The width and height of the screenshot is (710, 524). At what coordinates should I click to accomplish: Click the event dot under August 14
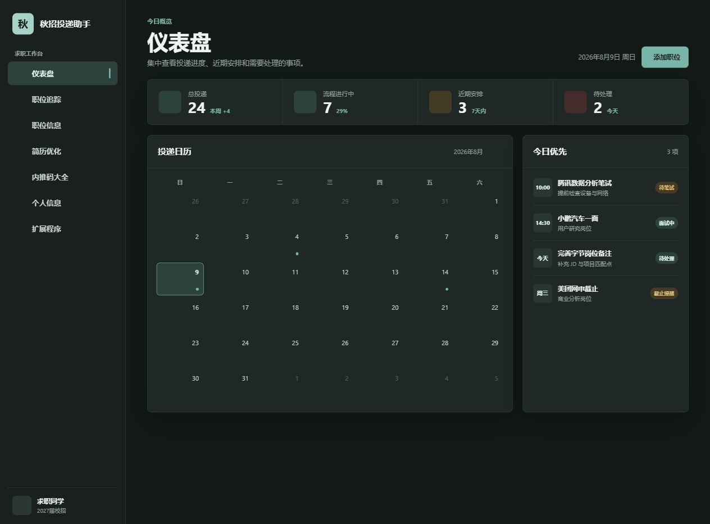(x=447, y=289)
